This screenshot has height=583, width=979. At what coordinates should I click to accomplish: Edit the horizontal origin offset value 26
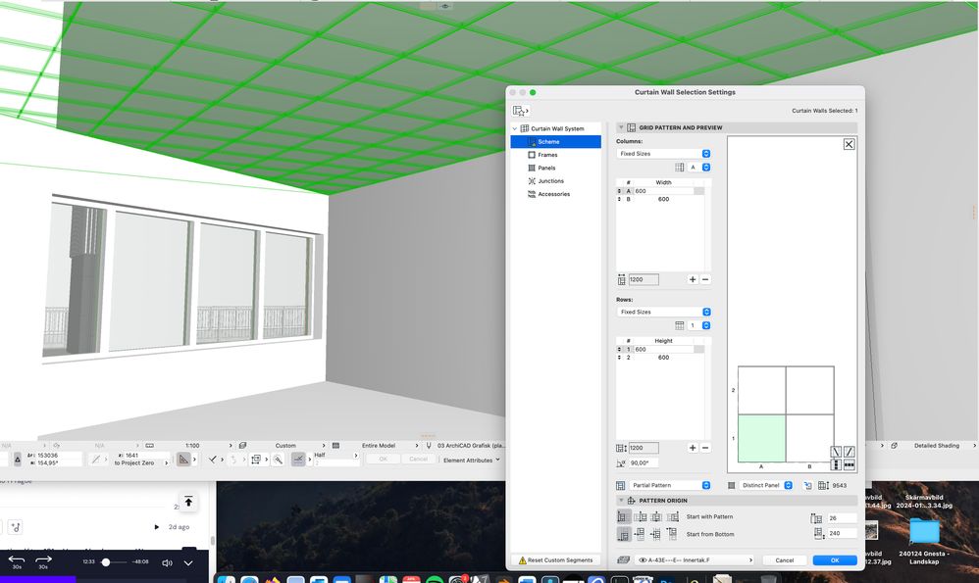(x=842, y=518)
